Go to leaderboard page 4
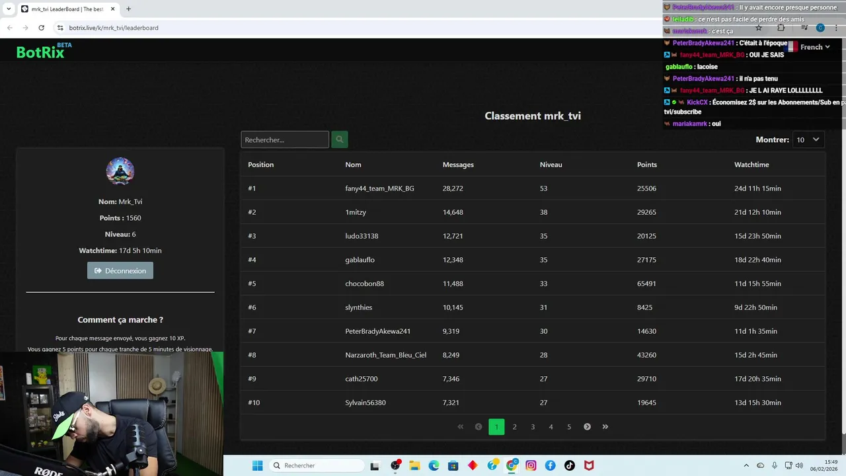The width and height of the screenshot is (846, 476). (551, 426)
